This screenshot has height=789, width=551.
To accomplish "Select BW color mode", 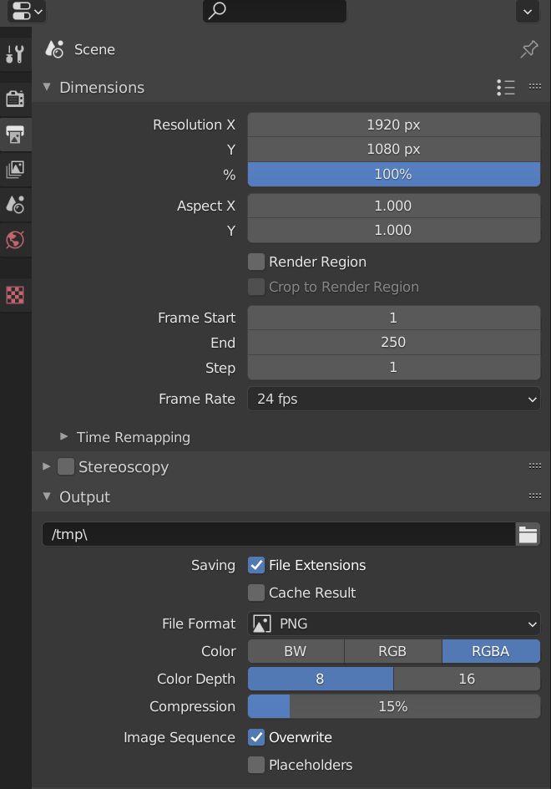I will [x=296, y=651].
